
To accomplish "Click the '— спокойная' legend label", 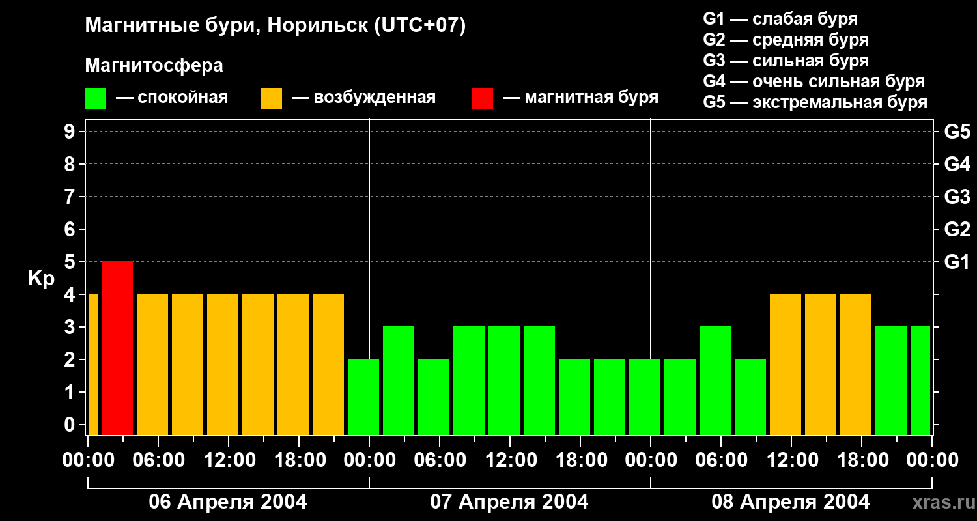I will coord(172,98).
